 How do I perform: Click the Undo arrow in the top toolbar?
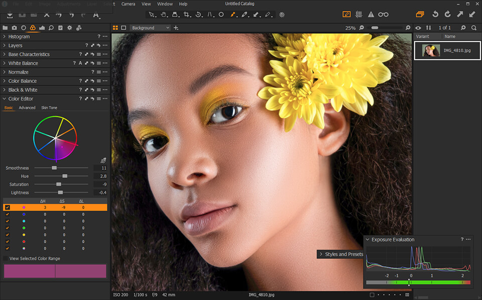point(435,15)
